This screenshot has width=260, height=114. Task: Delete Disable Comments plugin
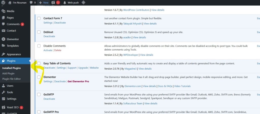(x=58, y=50)
